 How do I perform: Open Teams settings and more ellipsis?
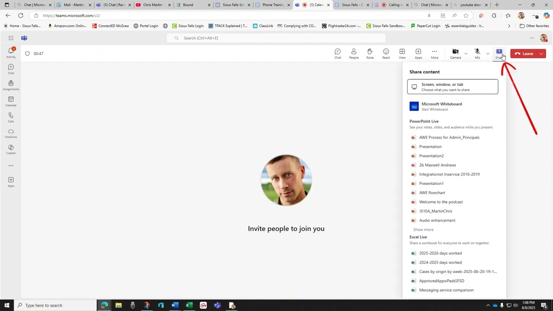pos(532,38)
